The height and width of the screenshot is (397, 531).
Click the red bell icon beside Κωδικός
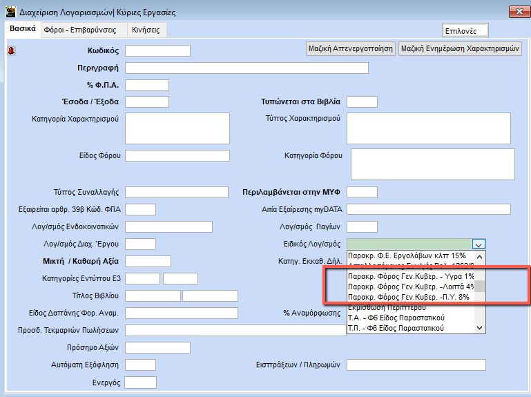pos(11,51)
